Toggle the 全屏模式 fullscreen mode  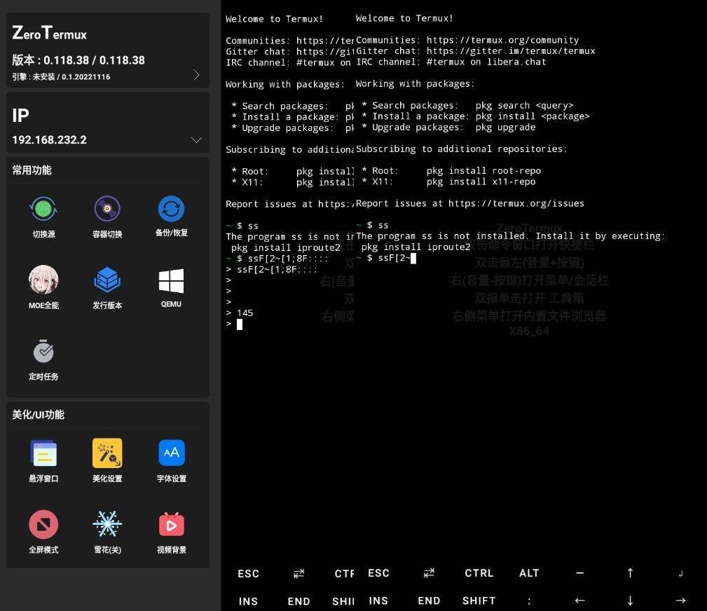pos(43,524)
